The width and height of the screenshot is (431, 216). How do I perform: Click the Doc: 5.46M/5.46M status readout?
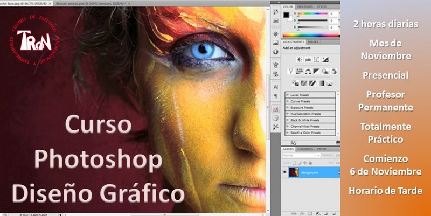pyautogui.click(x=33, y=214)
